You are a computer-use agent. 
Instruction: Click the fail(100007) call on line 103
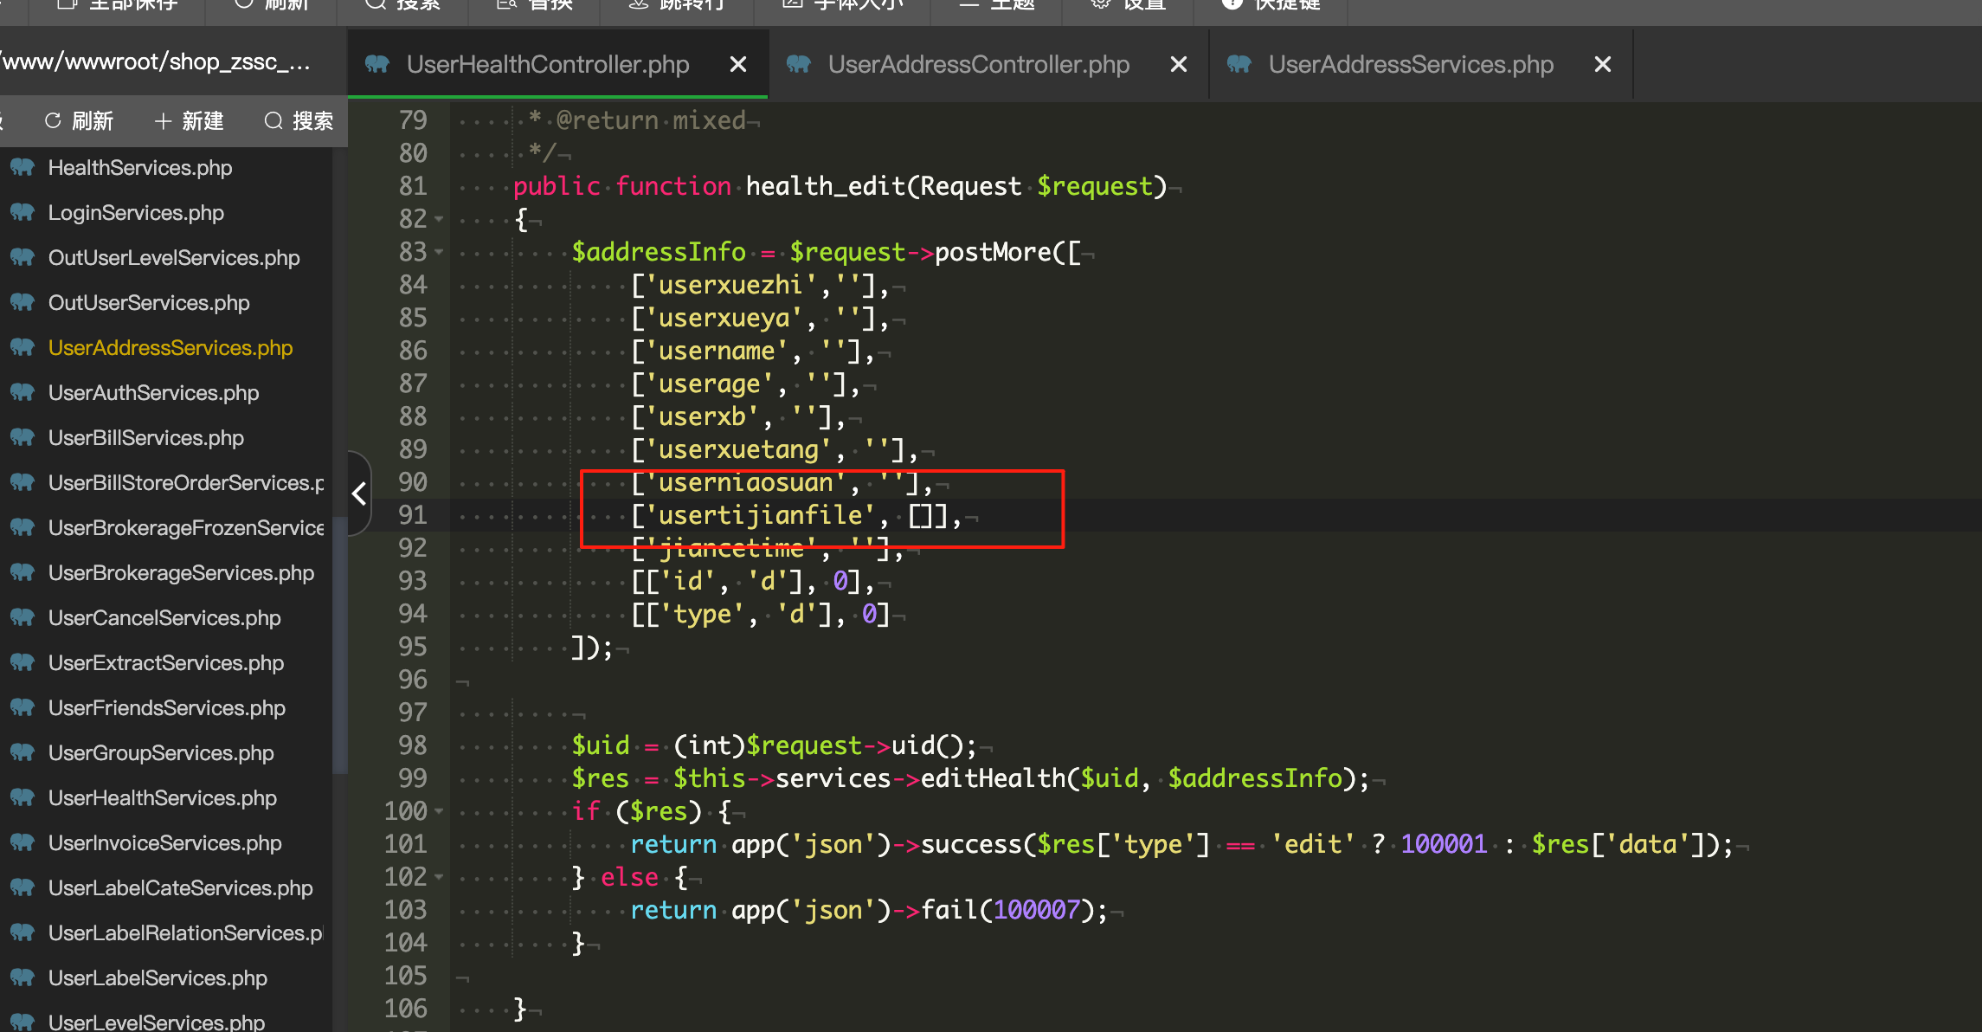(x=1007, y=910)
